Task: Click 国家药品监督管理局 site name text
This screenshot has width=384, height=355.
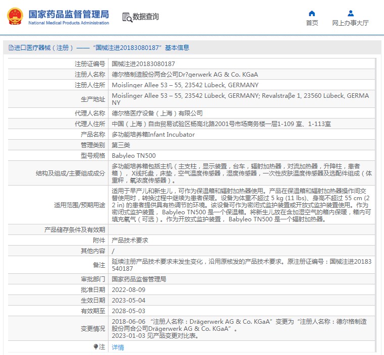Action: [x=68, y=14]
